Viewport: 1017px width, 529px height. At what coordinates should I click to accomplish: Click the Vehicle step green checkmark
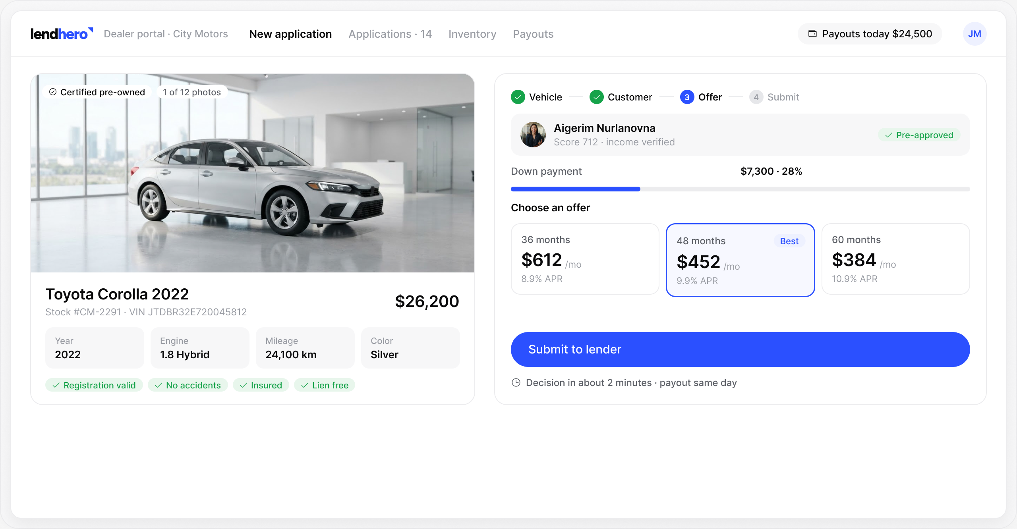click(x=518, y=97)
